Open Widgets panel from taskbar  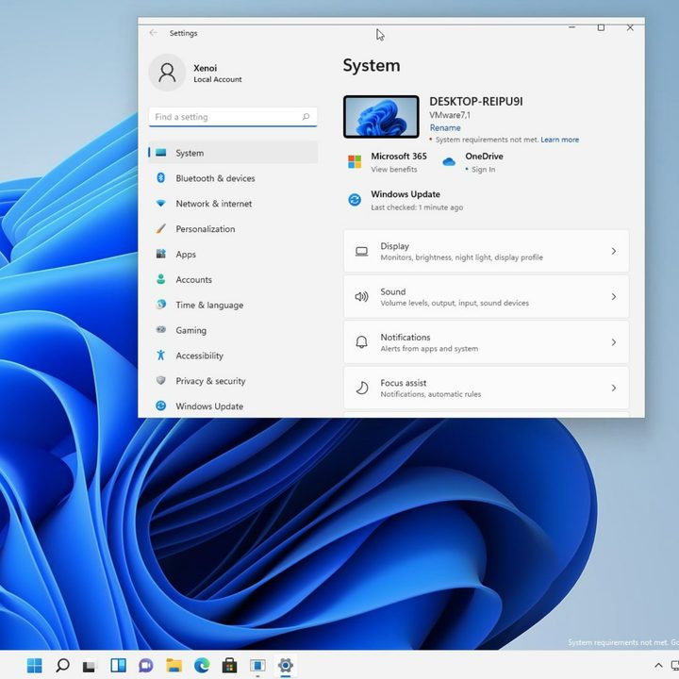coord(118,665)
